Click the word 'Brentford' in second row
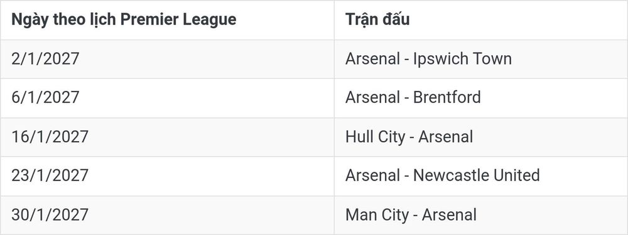The height and width of the screenshot is (235, 628). pyautogui.click(x=447, y=98)
